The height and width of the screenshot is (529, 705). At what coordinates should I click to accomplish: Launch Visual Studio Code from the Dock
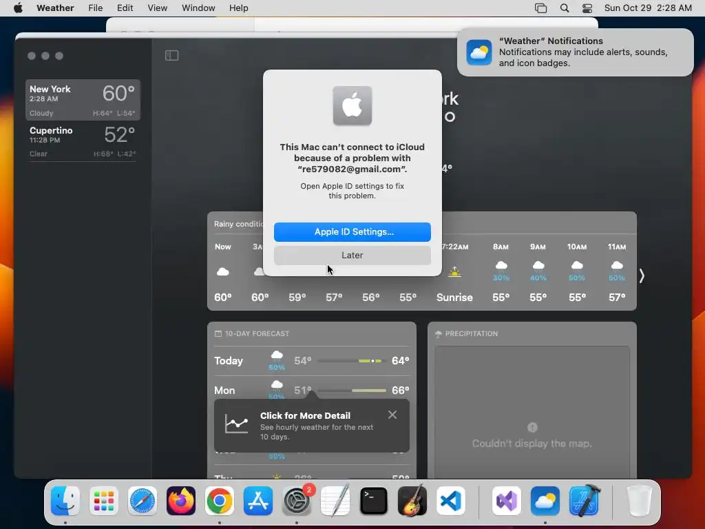(450, 501)
